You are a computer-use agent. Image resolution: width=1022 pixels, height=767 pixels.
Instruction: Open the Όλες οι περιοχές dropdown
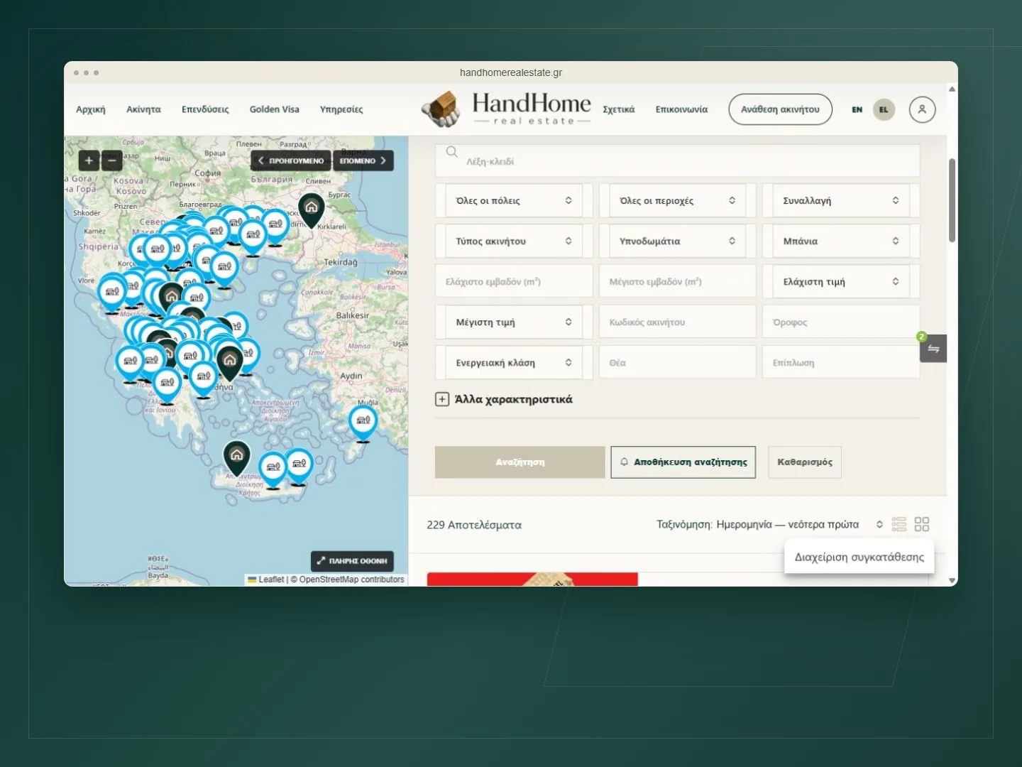coord(677,200)
